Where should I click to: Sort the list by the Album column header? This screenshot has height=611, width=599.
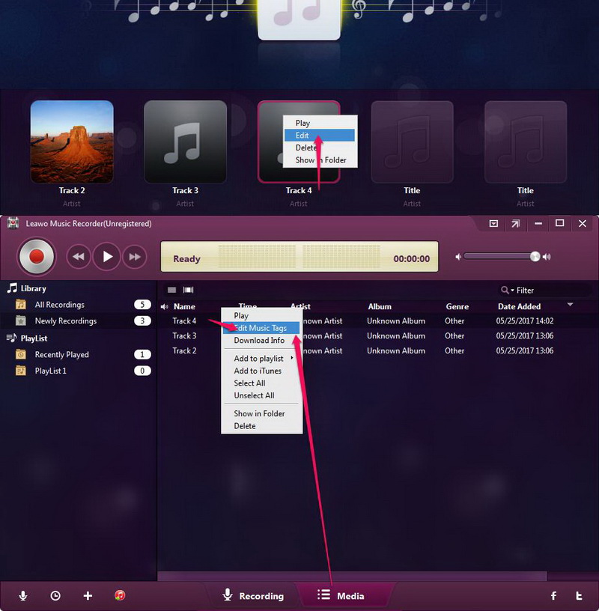[380, 307]
